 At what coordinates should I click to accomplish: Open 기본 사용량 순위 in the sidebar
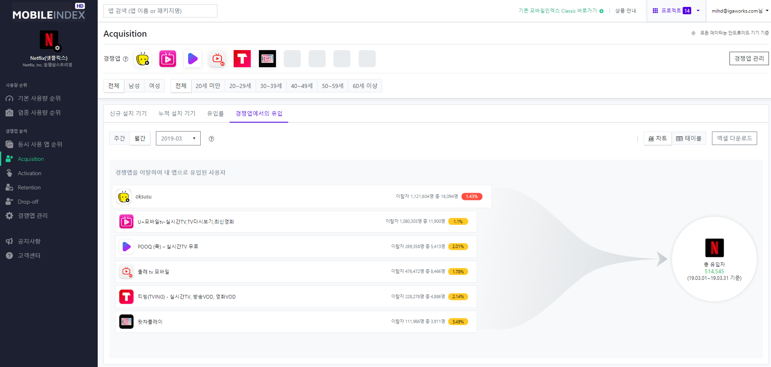[39, 98]
